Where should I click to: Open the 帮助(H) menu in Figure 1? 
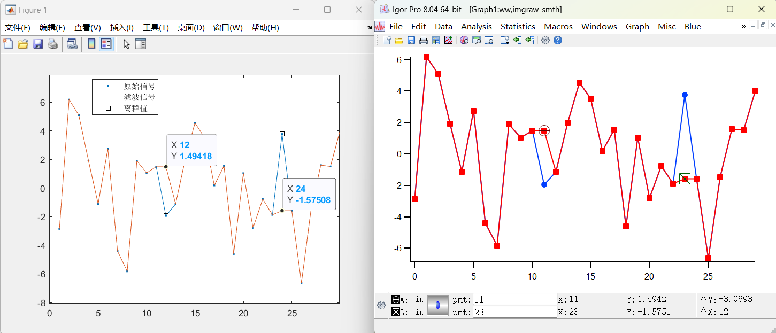(x=265, y=28)
